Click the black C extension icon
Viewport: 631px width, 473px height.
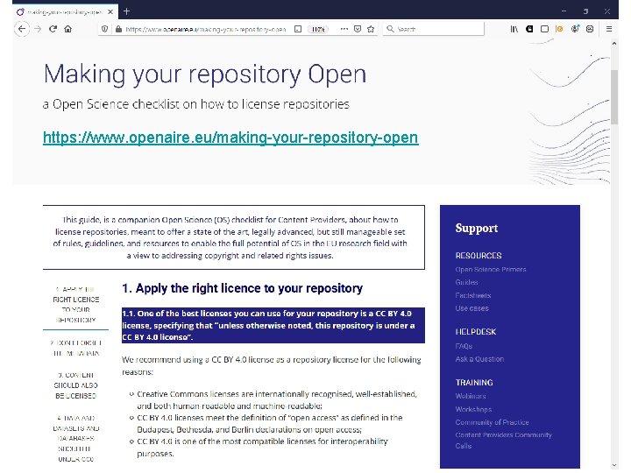coord(529,29)
